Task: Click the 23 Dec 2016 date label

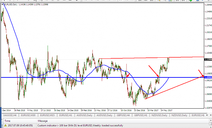Action: pyautogui.click(x=139, y=110)
